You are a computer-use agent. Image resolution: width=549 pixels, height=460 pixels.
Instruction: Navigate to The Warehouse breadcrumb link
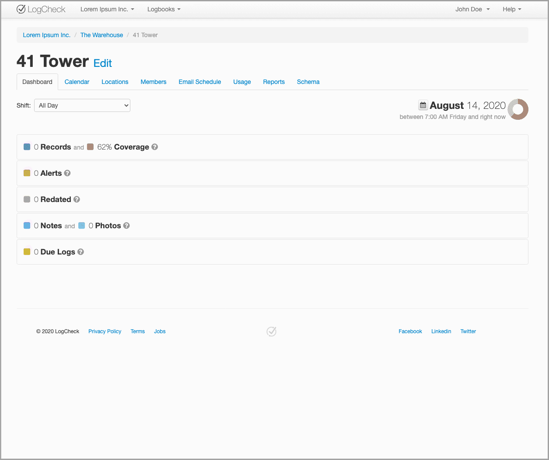tap(101, 35)
